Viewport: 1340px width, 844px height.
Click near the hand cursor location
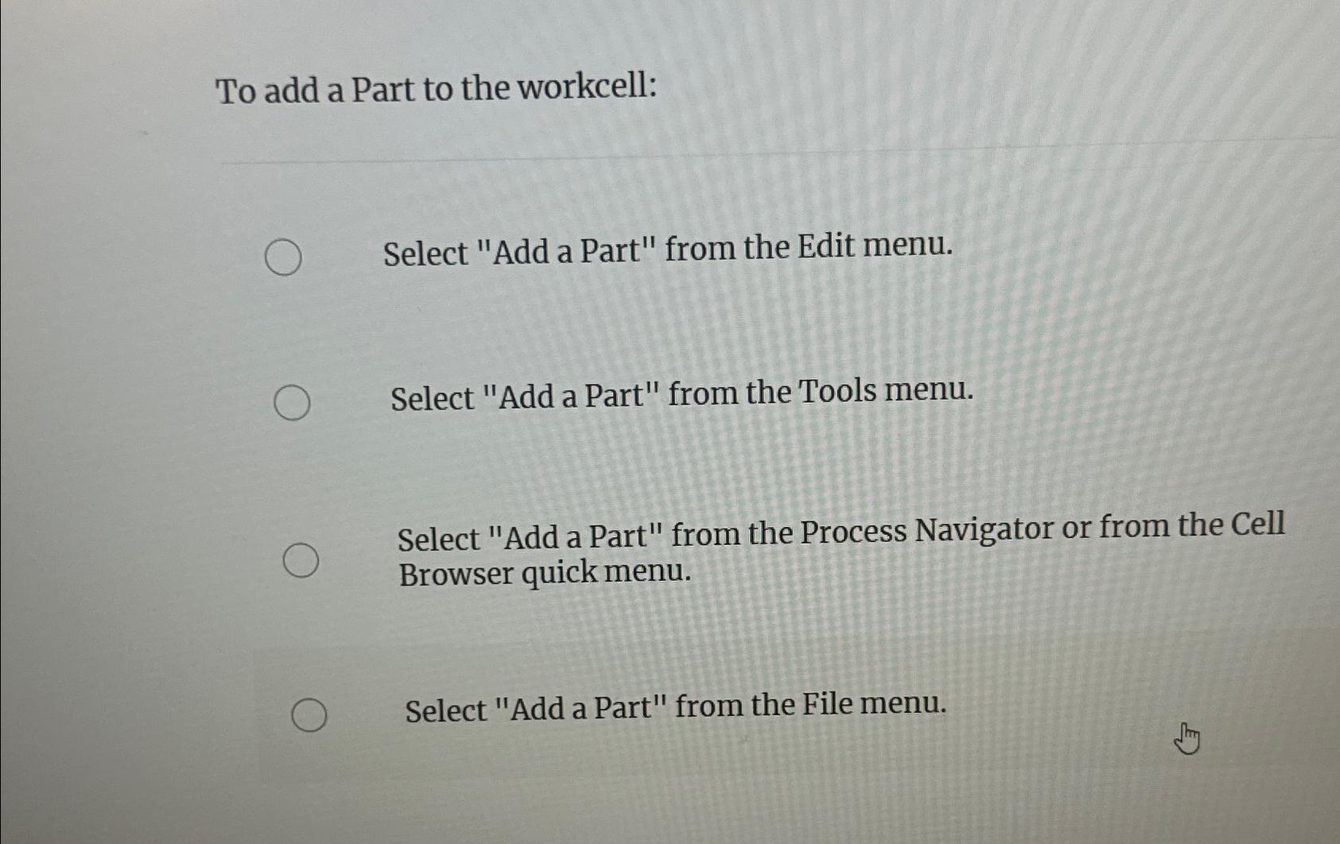coord(1186,738)
